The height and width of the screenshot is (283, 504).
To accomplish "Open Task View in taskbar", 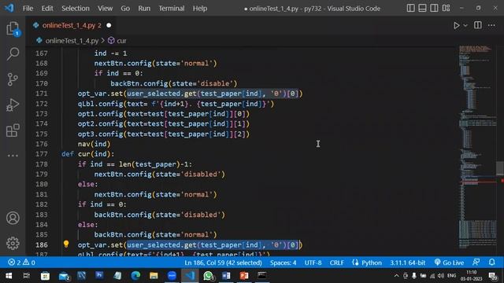I will [x=26, y=276].
